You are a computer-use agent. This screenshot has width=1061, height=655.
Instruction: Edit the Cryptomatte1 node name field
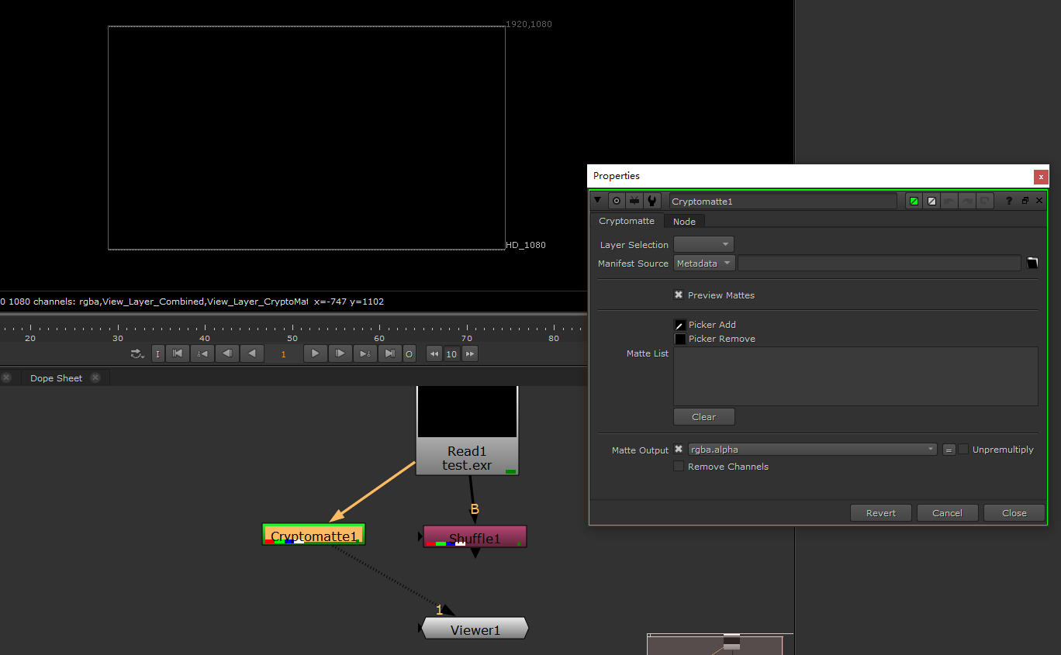click(783, 201)
